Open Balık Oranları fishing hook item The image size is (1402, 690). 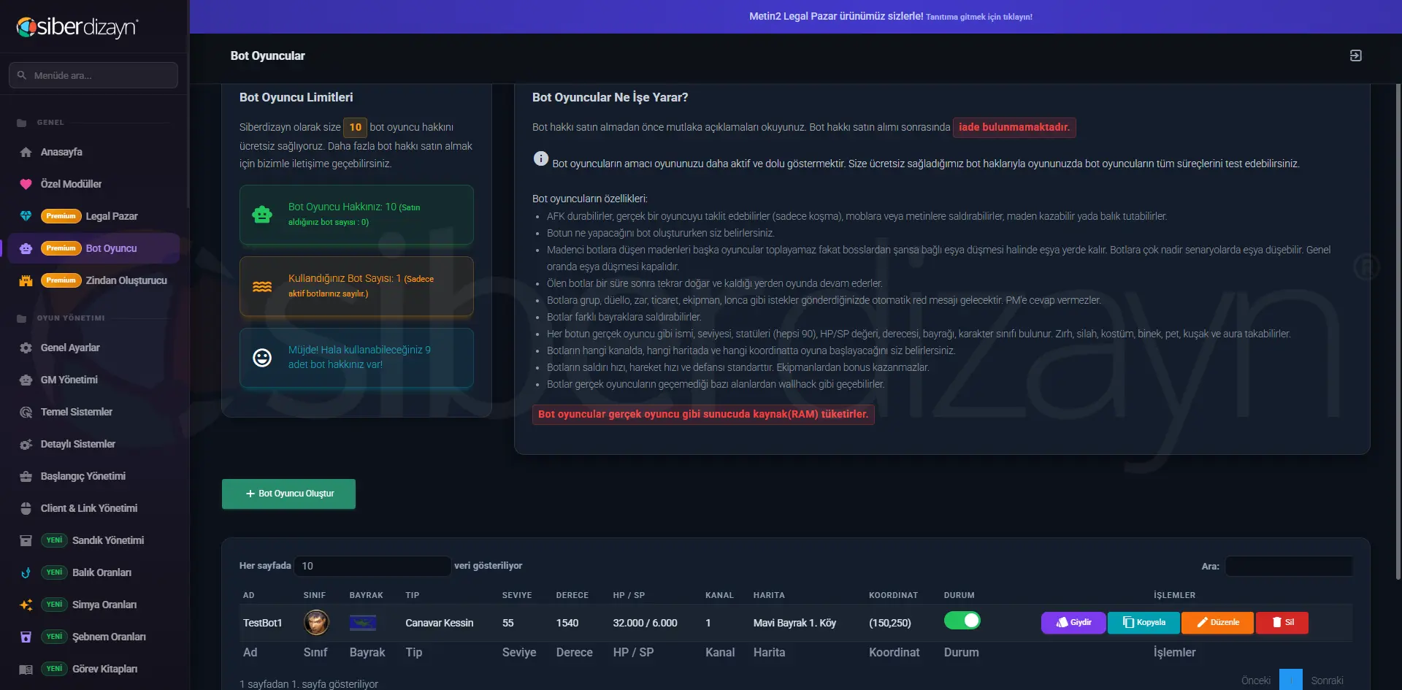coord(95,572)
